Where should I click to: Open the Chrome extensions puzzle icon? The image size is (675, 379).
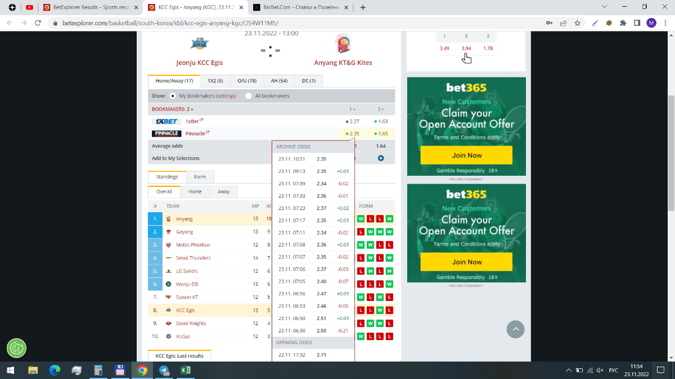coord(623,23)
